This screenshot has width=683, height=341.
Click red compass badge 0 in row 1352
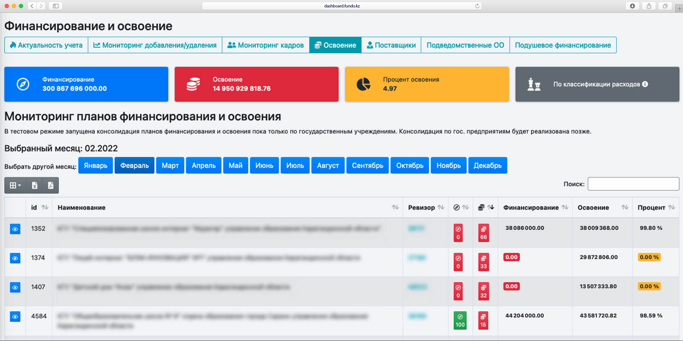(458, 233)
